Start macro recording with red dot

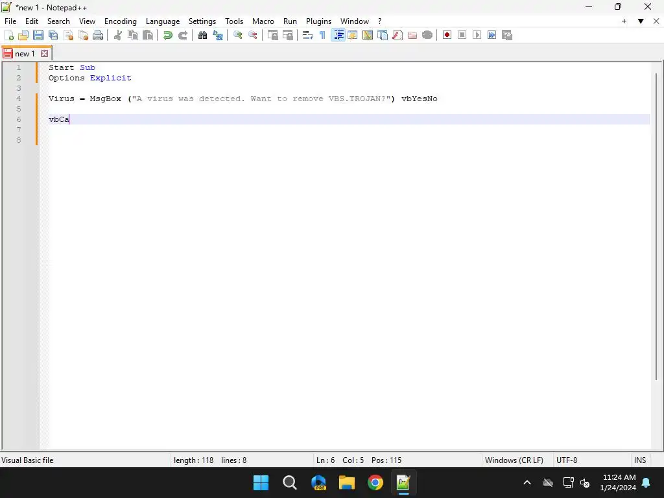[447, 35]
